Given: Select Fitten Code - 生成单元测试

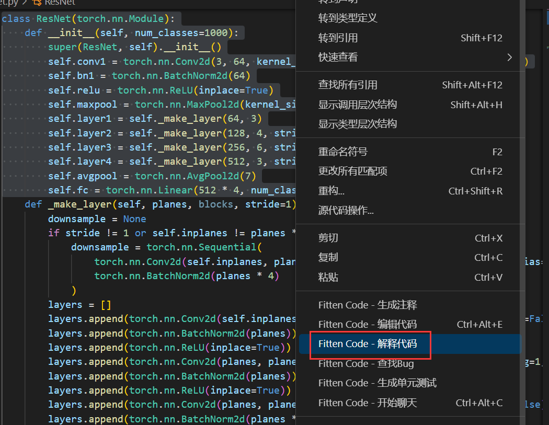Looking at the screenshot, I should click(x=377, y=383).
